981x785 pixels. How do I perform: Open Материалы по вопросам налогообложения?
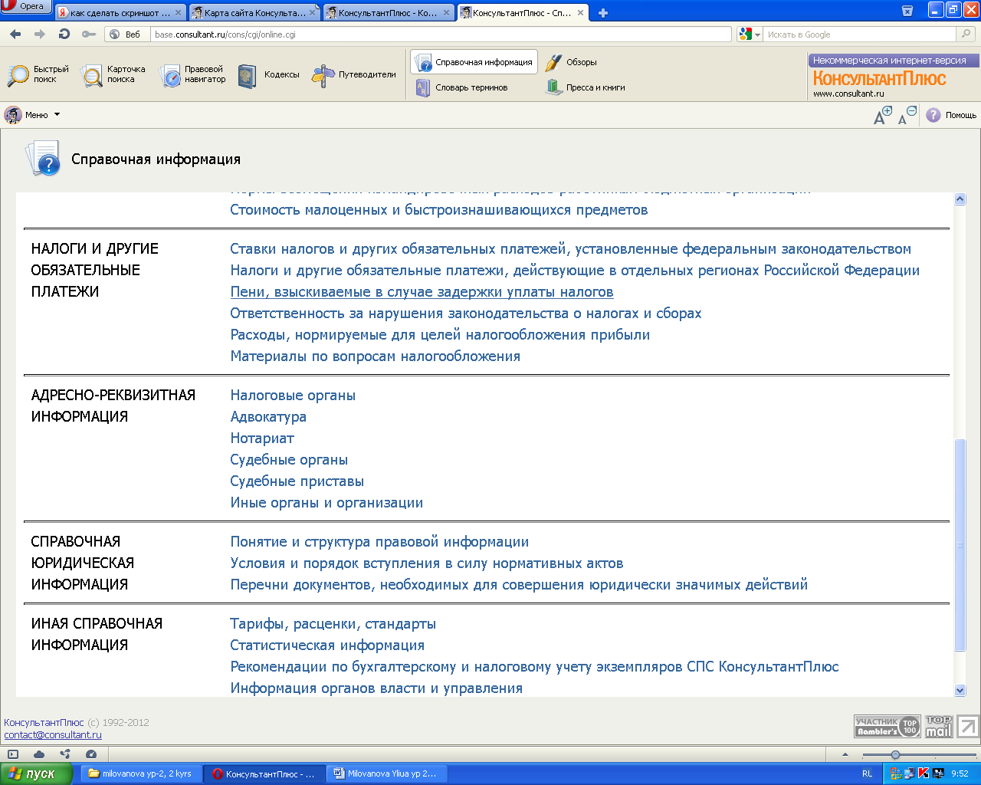click(x=376, y=356)
